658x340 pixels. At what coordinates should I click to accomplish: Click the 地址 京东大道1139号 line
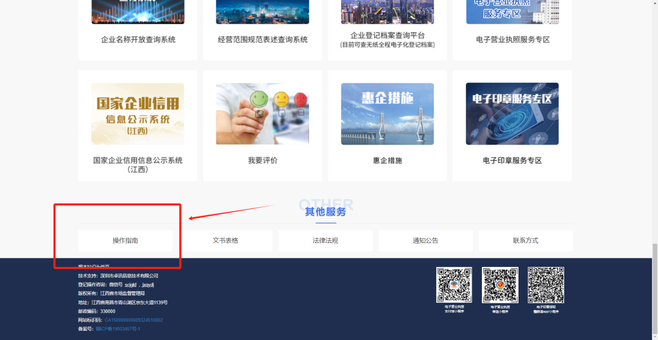pos(122,302)
